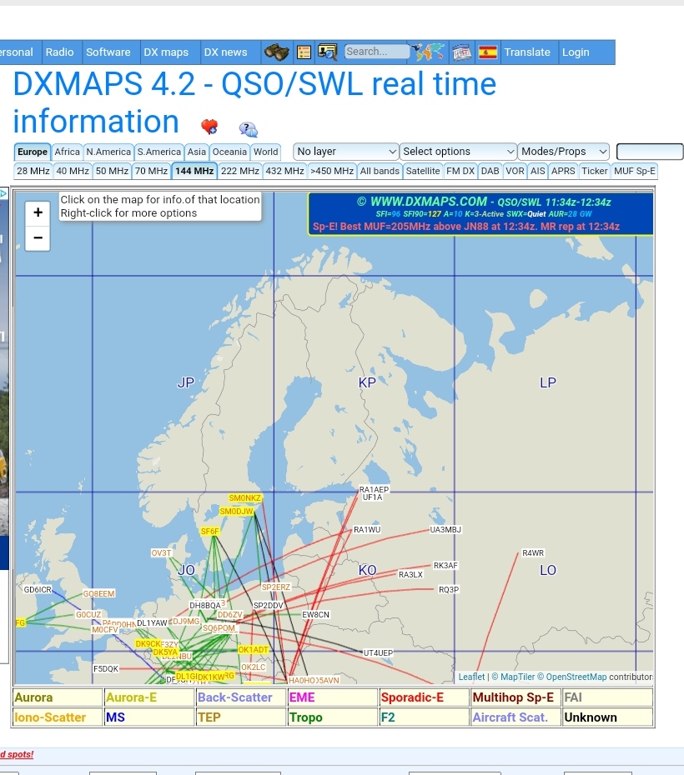Viewport: 684px width, 775px height.
Task: Select the 70 MHz band tab
Action: click(151, 171)
